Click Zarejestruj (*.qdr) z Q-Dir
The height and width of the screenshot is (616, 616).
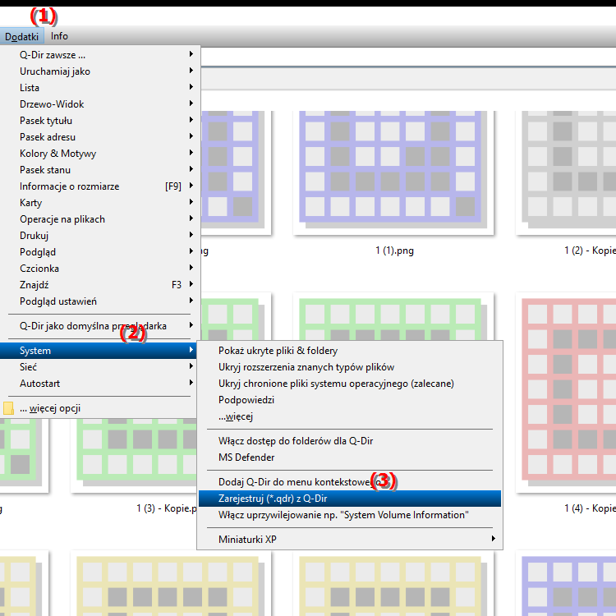pyautogui.click(x=350, y=499)
